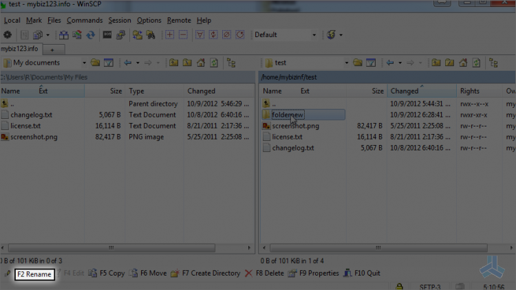Click the Unselect files minus icon
516x290 pixels.
click(x=183, y=34)
